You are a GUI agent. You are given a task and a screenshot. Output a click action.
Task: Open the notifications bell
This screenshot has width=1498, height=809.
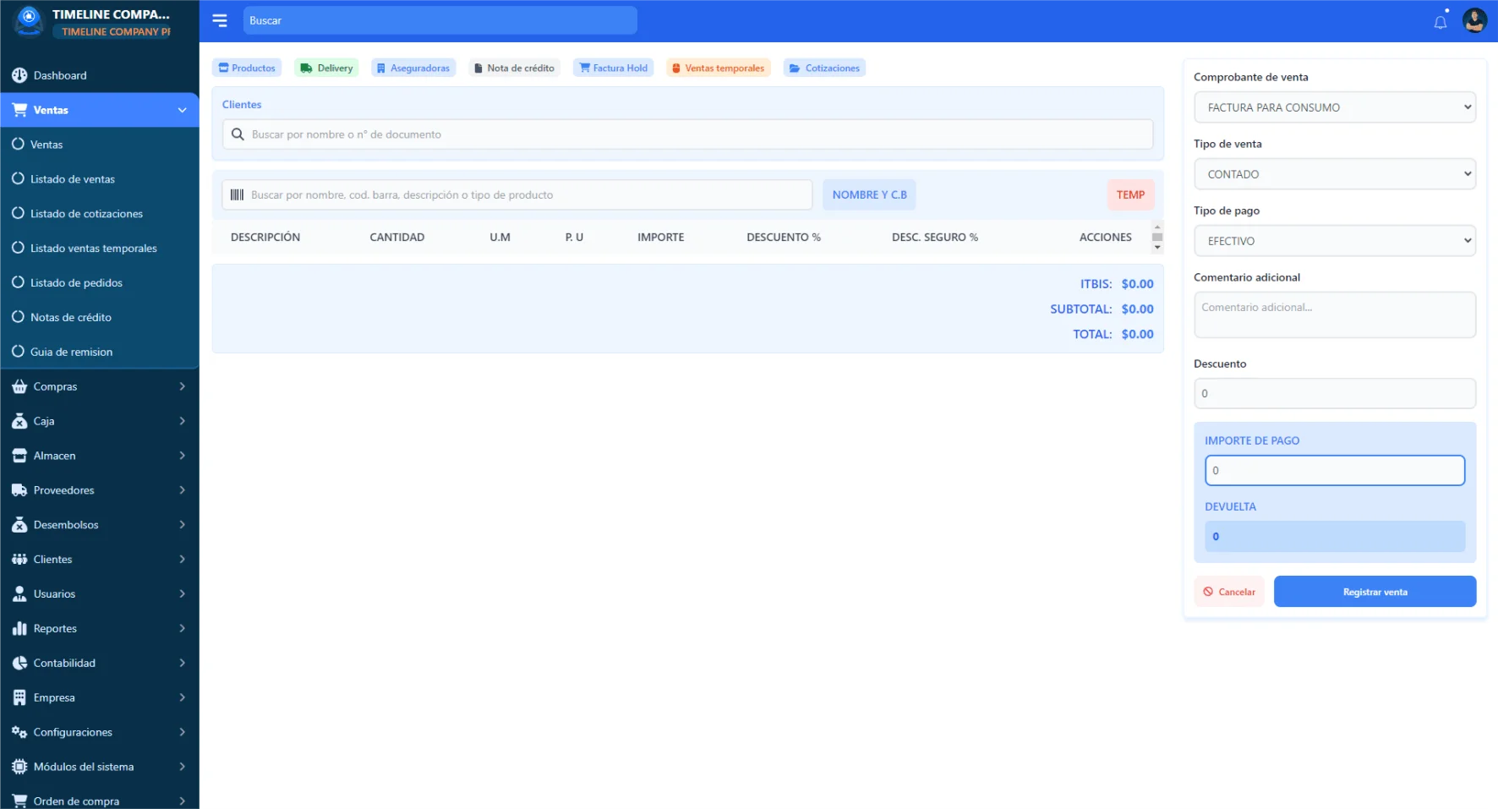point(1441,22)
